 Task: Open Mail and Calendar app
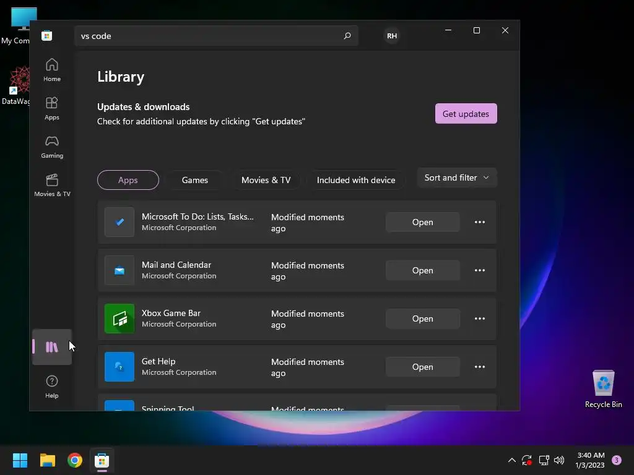click(422, 270)
